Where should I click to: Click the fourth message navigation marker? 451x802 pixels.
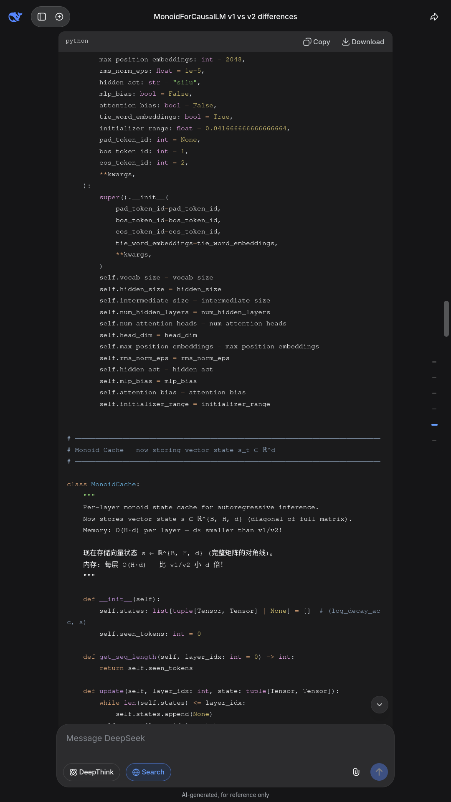click(434, 409)
